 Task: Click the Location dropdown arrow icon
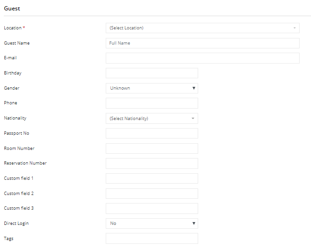[294, 28]
